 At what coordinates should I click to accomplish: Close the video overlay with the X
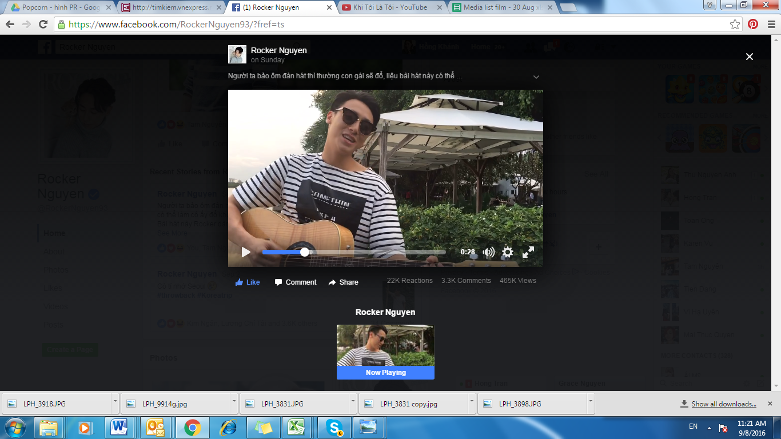[x=749, y=57]
